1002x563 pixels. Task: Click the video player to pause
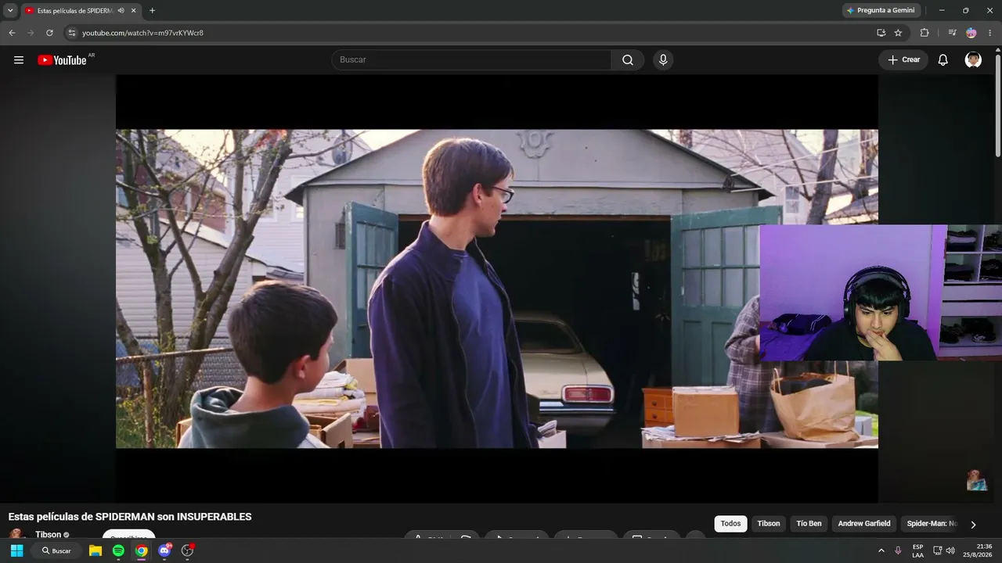click(x=497, y=289)
